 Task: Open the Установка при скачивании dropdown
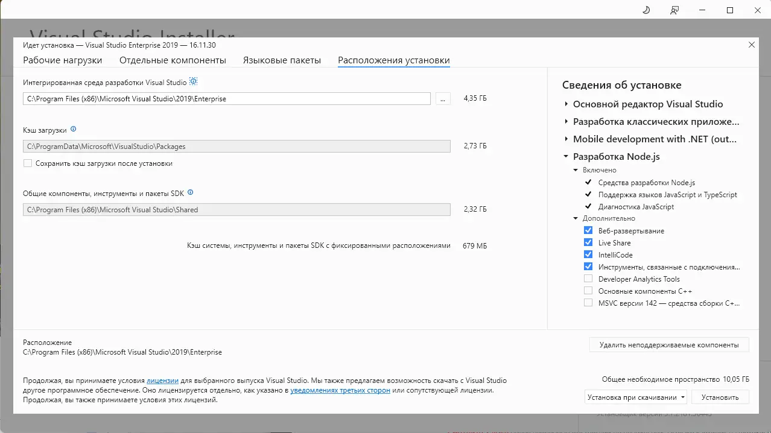(x=636, y=397)
